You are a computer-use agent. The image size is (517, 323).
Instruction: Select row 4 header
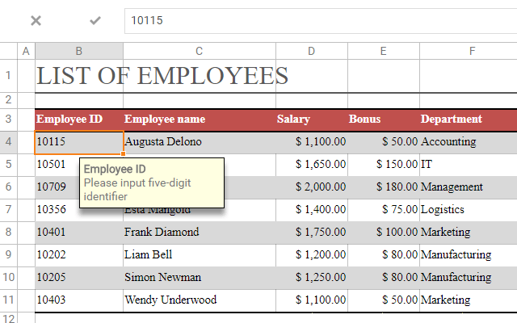tap(8, 142)
